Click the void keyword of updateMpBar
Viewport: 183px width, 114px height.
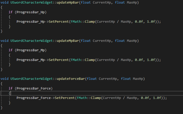point(5,41)
